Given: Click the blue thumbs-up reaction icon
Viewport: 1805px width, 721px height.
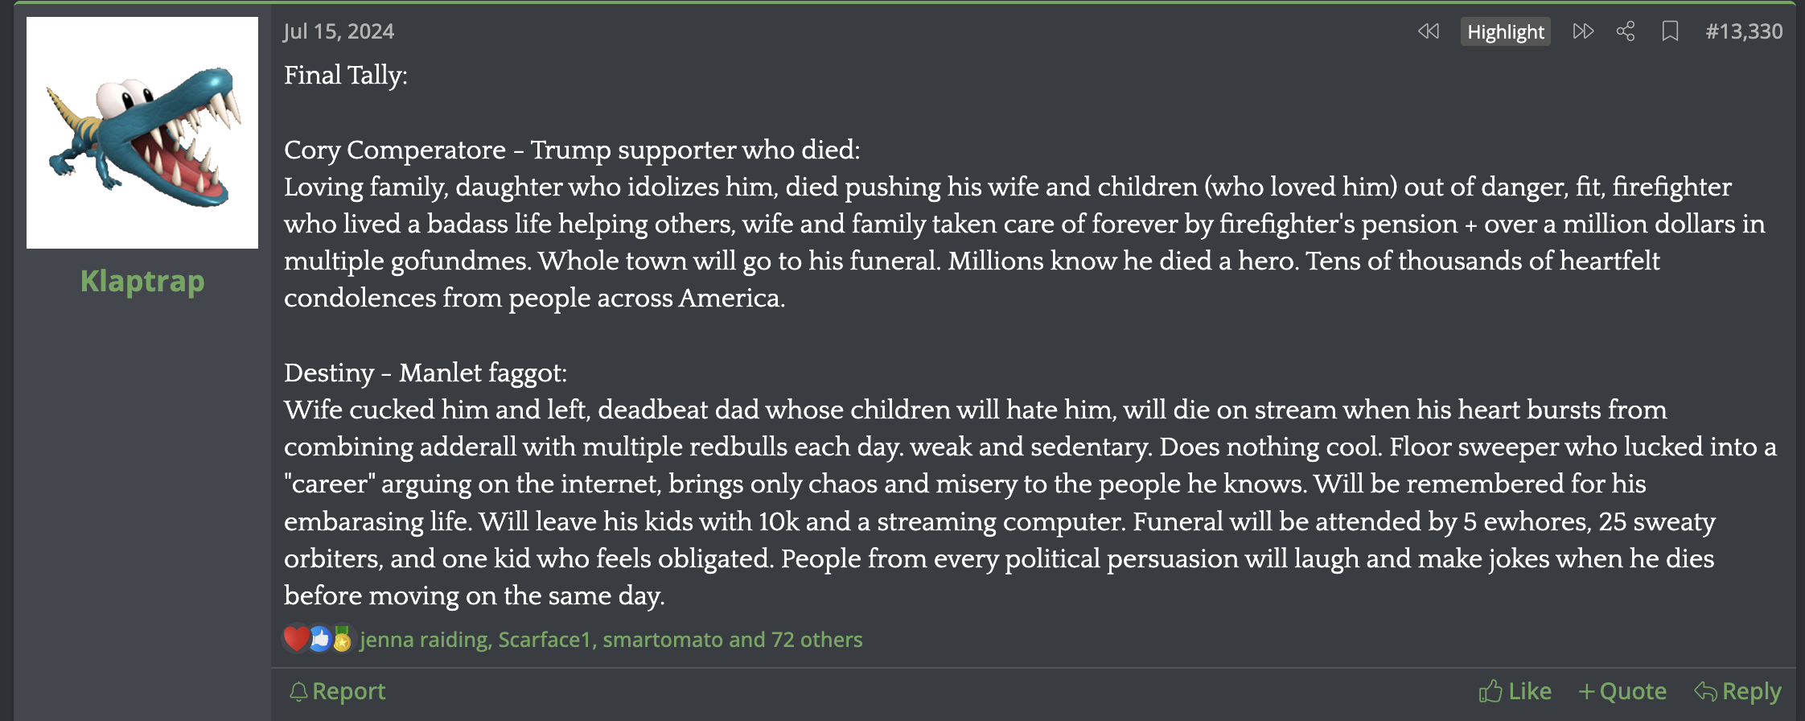Looking at the screenshot, I should (320, 639).
